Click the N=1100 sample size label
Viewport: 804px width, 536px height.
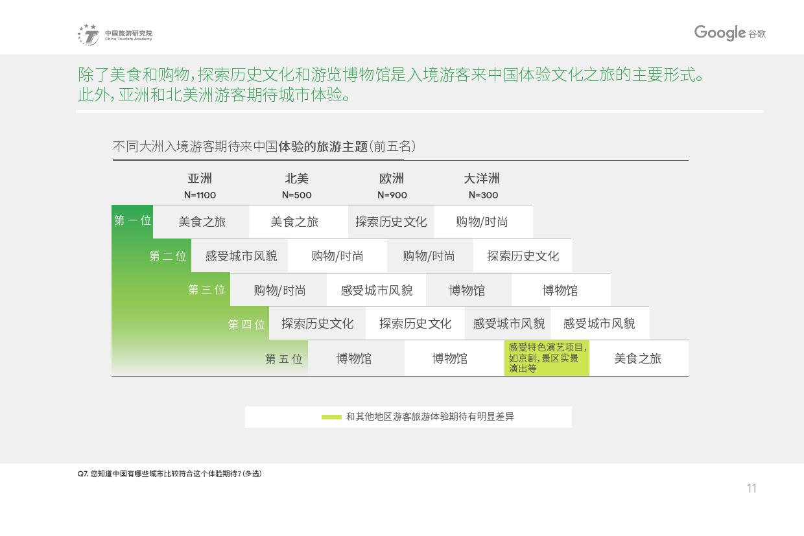coord(200,195)
